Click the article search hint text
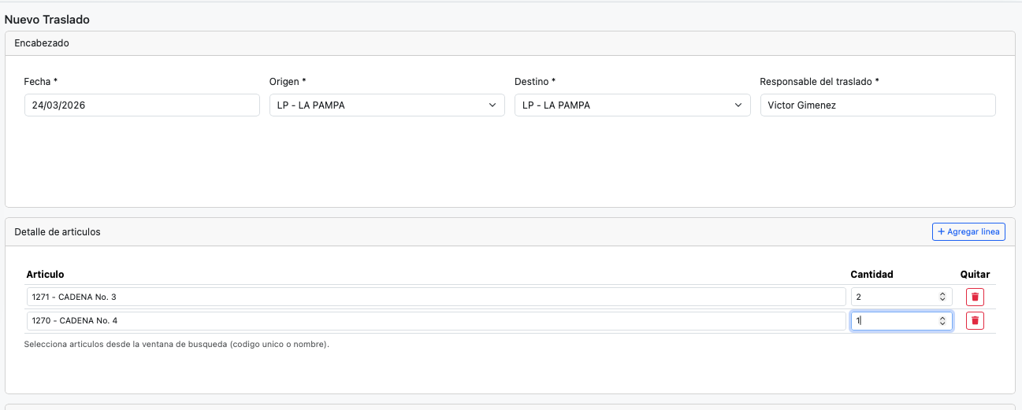This screenshot has width=1022, height=410. click(x=177, y=345)
